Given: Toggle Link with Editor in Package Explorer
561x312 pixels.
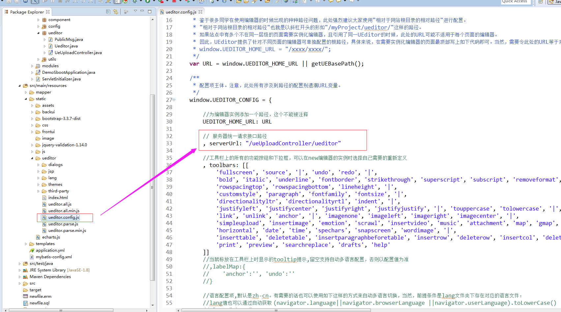Looking at the screenshot, I should 116,12.
